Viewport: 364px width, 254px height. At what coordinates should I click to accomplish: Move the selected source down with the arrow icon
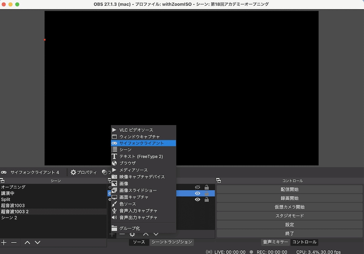[155, 234]
